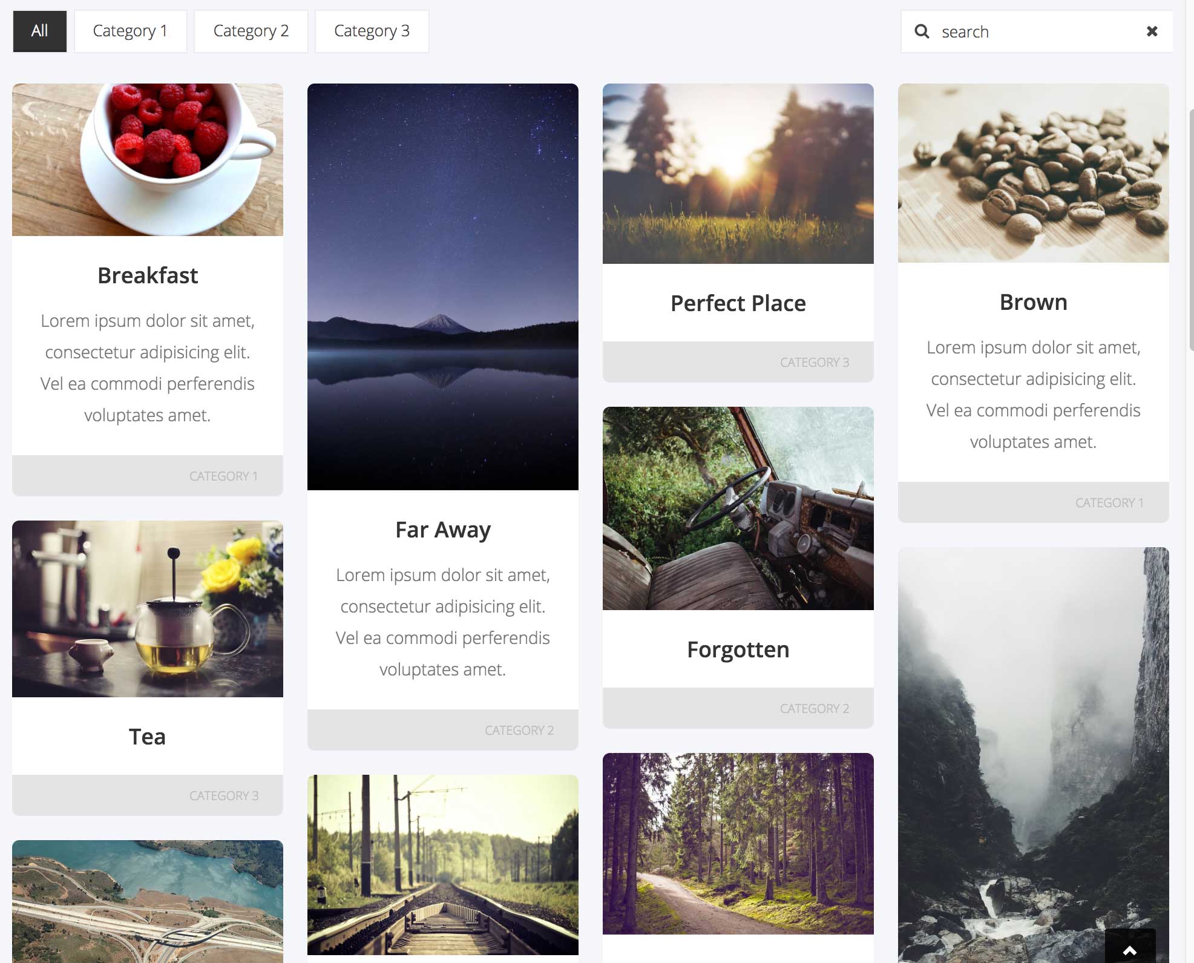This screenshot has height=963, width=1194.
Task: Filter by Category 2
Action: pyautogui.click(x=251, y=31)
